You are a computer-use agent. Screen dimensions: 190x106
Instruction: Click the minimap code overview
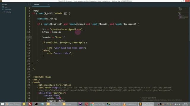click(183, 13)
